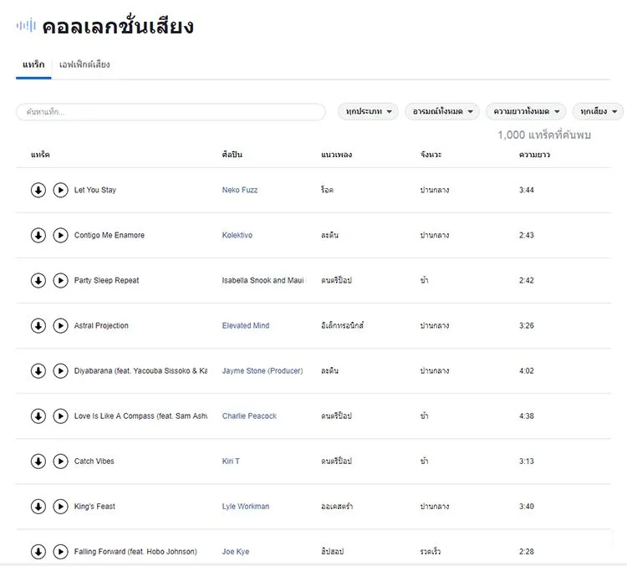
Task: Download Falling Forward by Joe Kye
Action: click(38, 552)
